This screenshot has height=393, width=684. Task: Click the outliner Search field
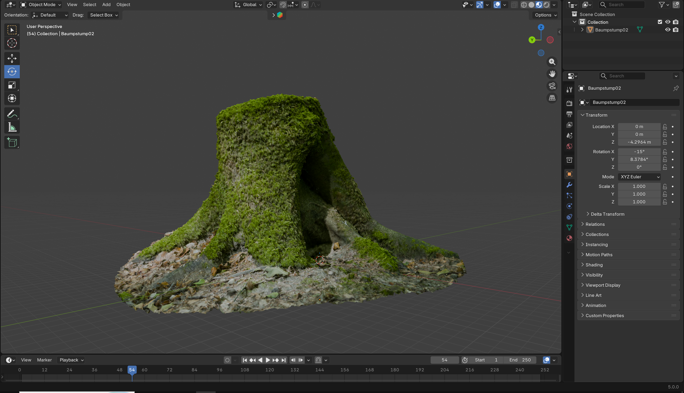[622, 5]
